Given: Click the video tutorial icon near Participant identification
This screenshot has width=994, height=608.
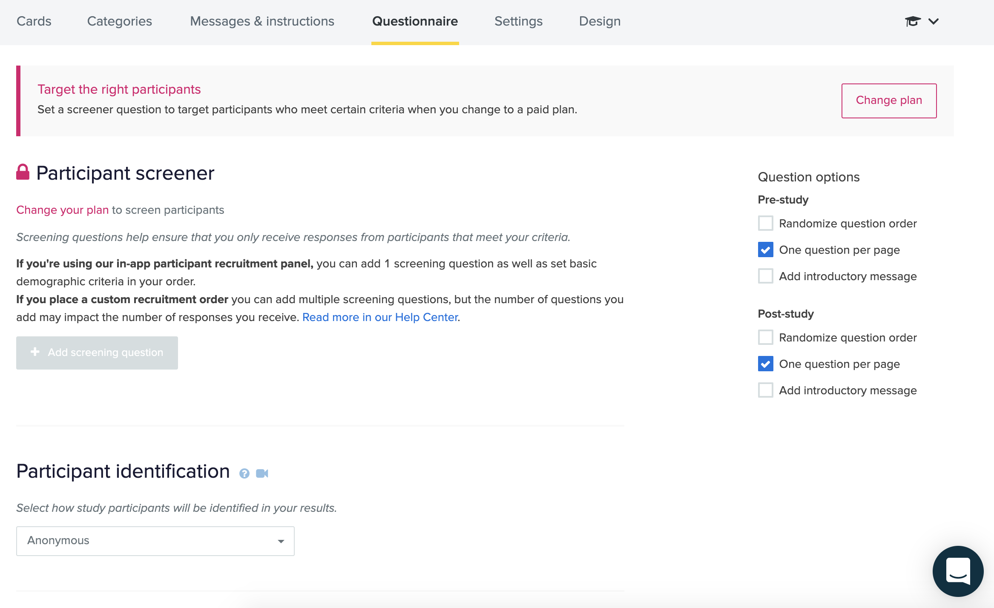Looking at the screenshot, I should (262, 473).
